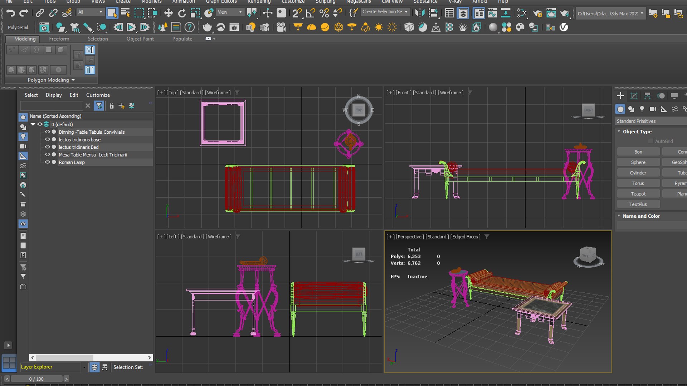Click the Teapot primitive button
The width and height of the screenshot is (687, 386).
point(638,194)
